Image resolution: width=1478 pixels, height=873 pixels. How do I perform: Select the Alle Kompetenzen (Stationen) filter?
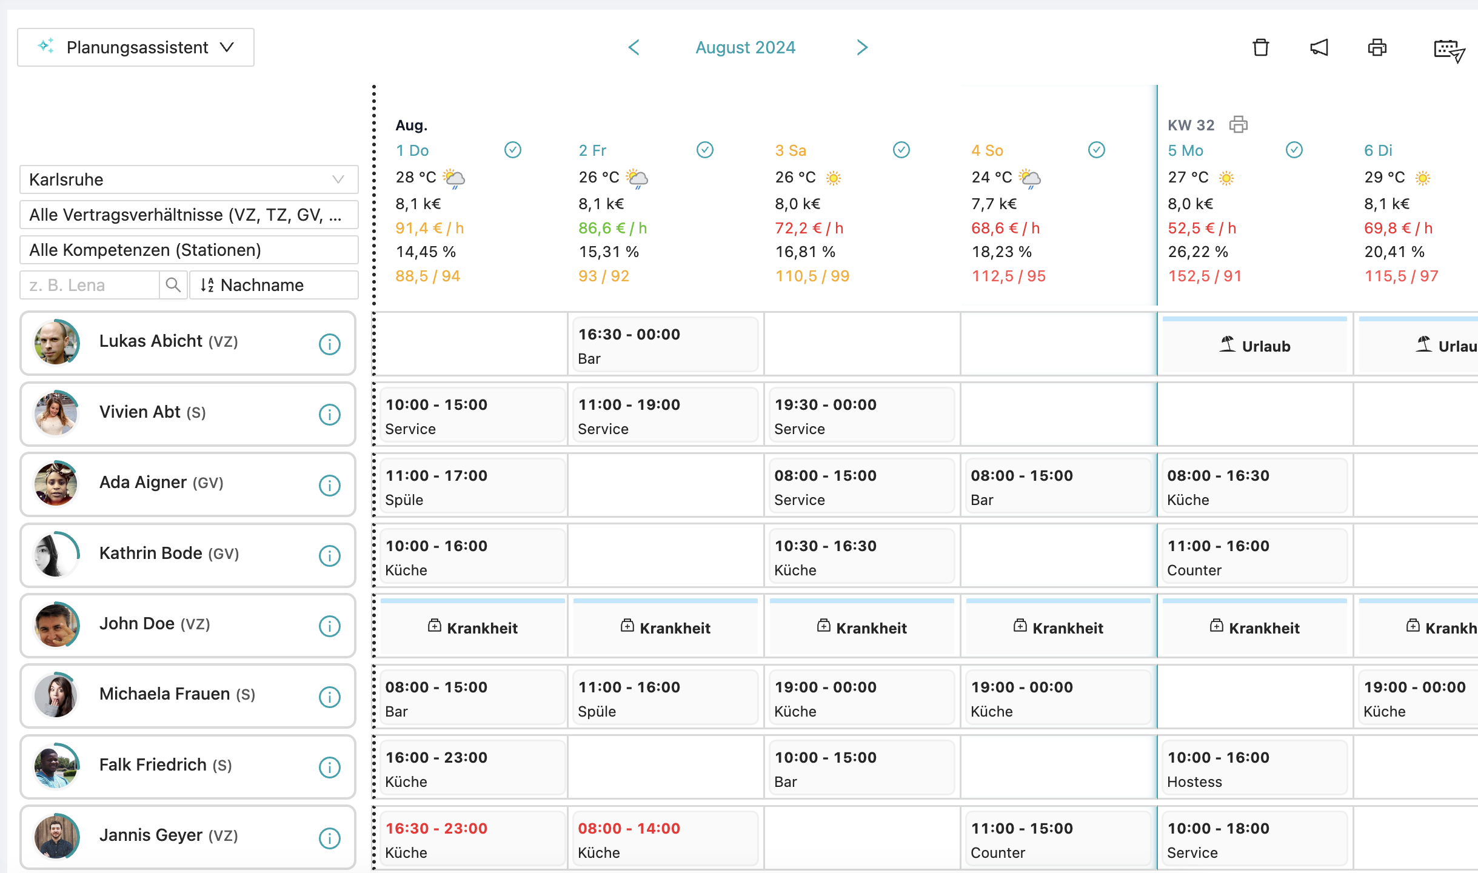tap(188, 249)
